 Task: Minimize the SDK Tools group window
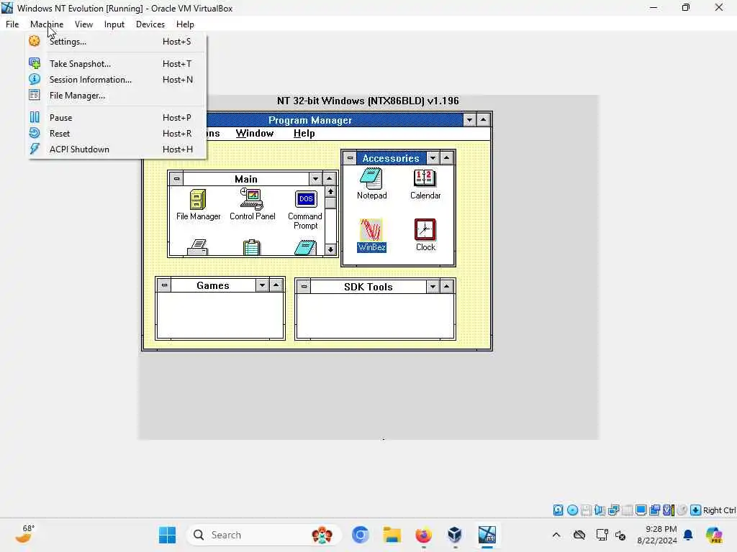433,286
